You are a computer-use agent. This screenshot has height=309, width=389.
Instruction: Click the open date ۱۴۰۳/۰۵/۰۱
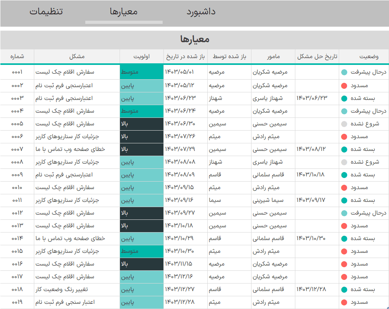pos(179,72)
